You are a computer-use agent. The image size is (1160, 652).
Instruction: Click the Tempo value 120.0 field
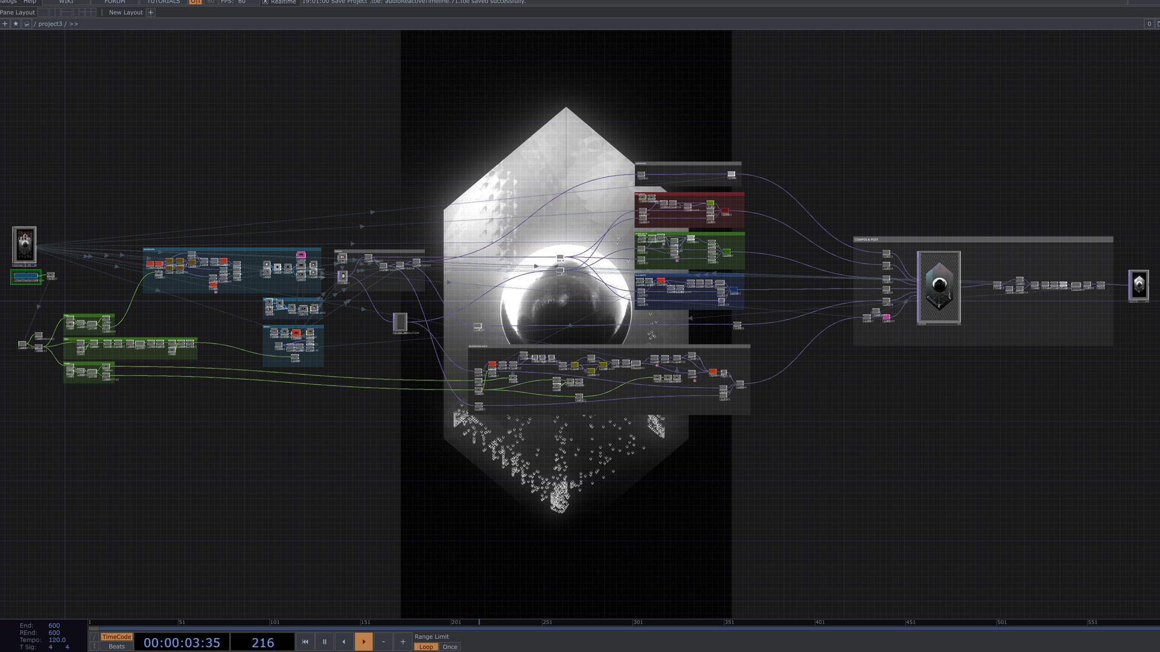click(x=57, y=640)
